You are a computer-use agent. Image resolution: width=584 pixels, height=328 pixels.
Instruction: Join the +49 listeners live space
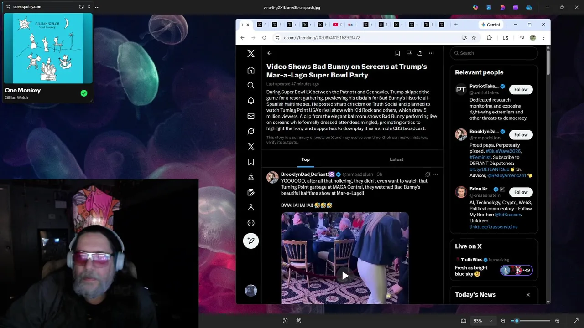pyautogui.click(x=516, y=270)
